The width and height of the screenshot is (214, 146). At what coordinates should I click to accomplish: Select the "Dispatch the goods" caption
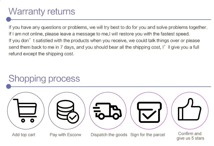click(x=109, y=135)
